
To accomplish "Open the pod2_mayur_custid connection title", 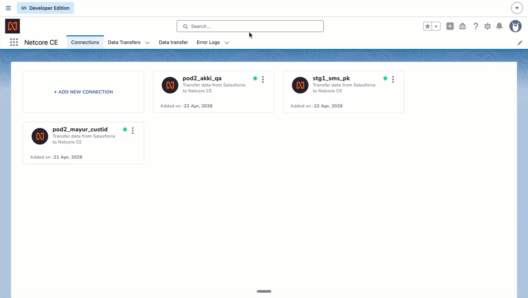I will point(80,130).
